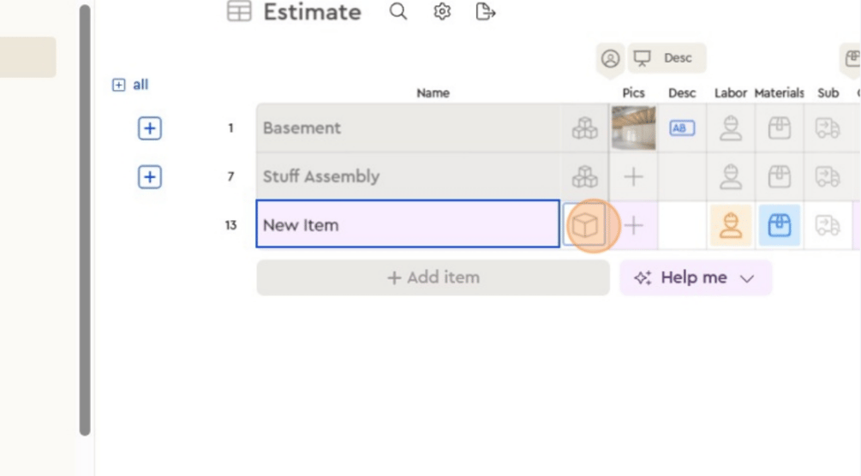Add a picture to Stuff Assembly
The image size is (861, 476).
tap(633, 176)
